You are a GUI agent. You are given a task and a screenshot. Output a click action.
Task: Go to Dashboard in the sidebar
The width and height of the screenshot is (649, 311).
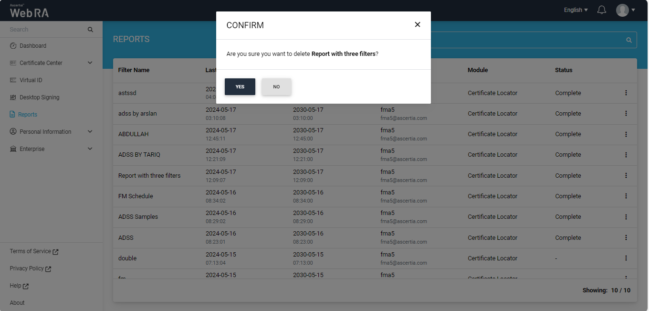tap(33, 46)
